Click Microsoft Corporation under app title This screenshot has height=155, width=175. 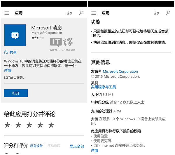click(47, 33)
